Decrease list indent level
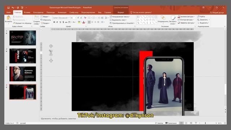 coord(99,18)
